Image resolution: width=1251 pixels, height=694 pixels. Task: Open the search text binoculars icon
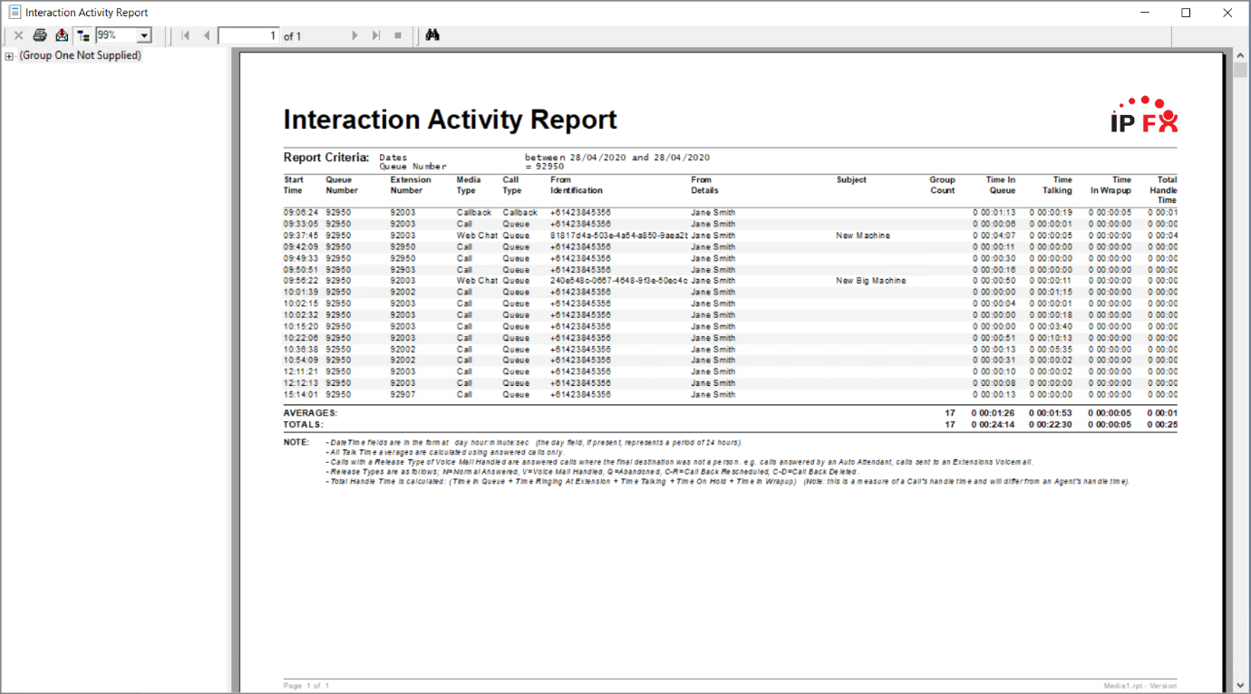(432, 35)
